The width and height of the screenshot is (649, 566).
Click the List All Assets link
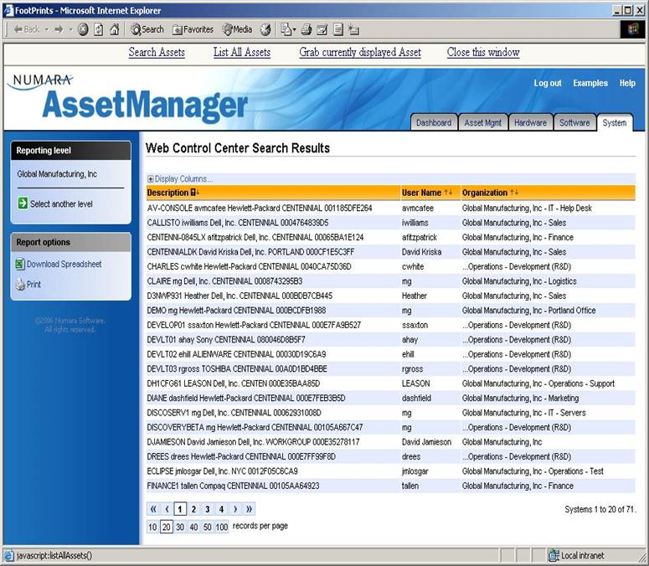(242, 52)
